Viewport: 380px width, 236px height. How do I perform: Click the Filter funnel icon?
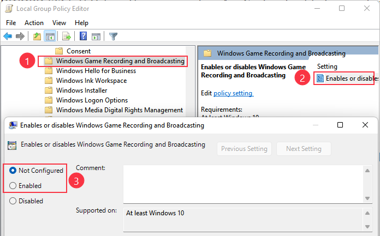click(113, 37)
